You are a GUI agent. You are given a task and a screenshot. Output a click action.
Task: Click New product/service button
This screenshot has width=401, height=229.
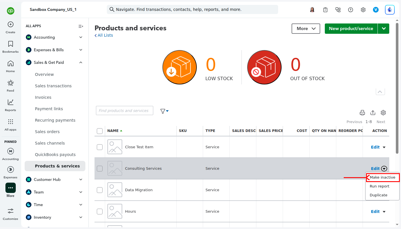(x=351, y=29)
